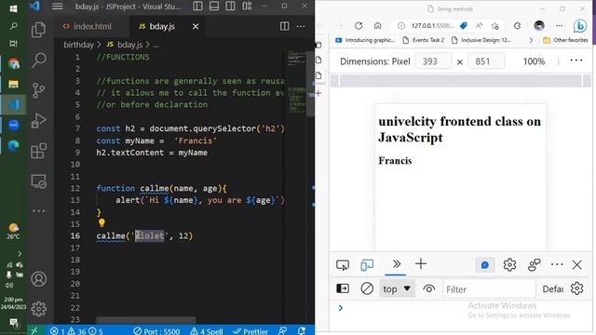Open device toolbar more options ellipsis
This screenshot has height=335, width=596.
tap(576, 60)
